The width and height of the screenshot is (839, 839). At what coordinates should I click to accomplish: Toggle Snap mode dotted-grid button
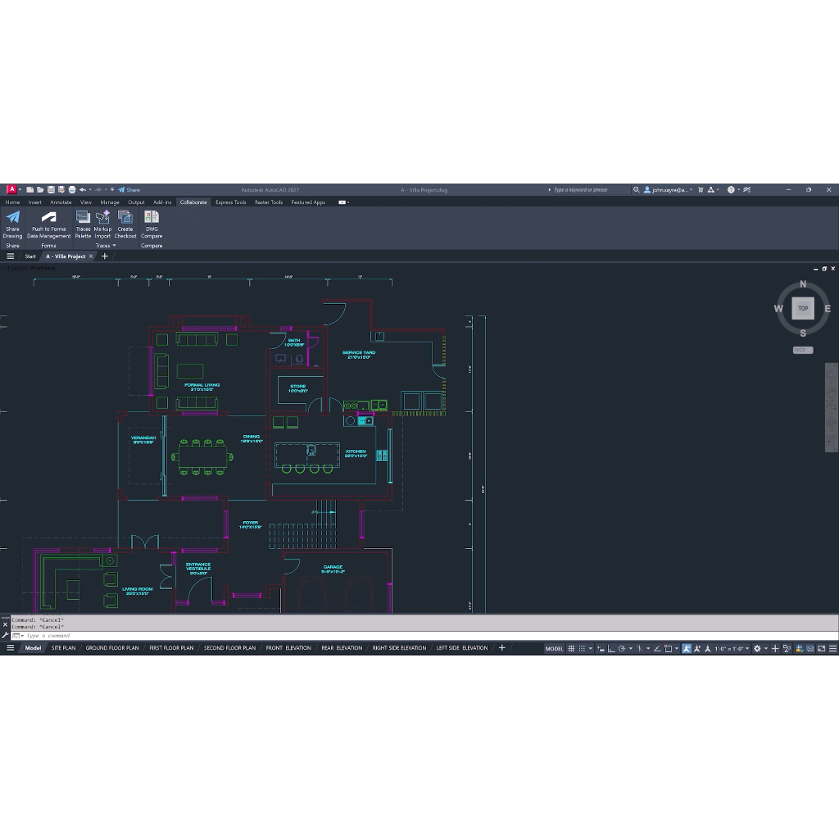[x=583, y=649]
